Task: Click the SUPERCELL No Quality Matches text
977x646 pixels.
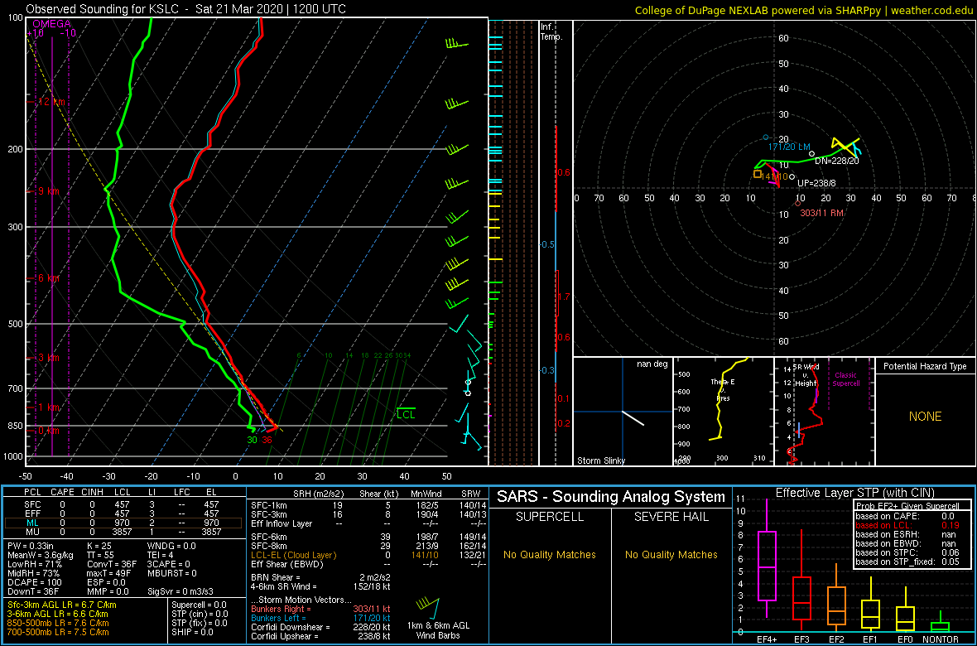Action: point(550,554)
